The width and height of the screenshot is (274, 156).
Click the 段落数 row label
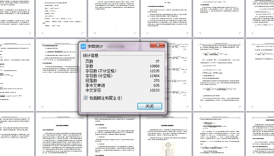tap(91, 81)
